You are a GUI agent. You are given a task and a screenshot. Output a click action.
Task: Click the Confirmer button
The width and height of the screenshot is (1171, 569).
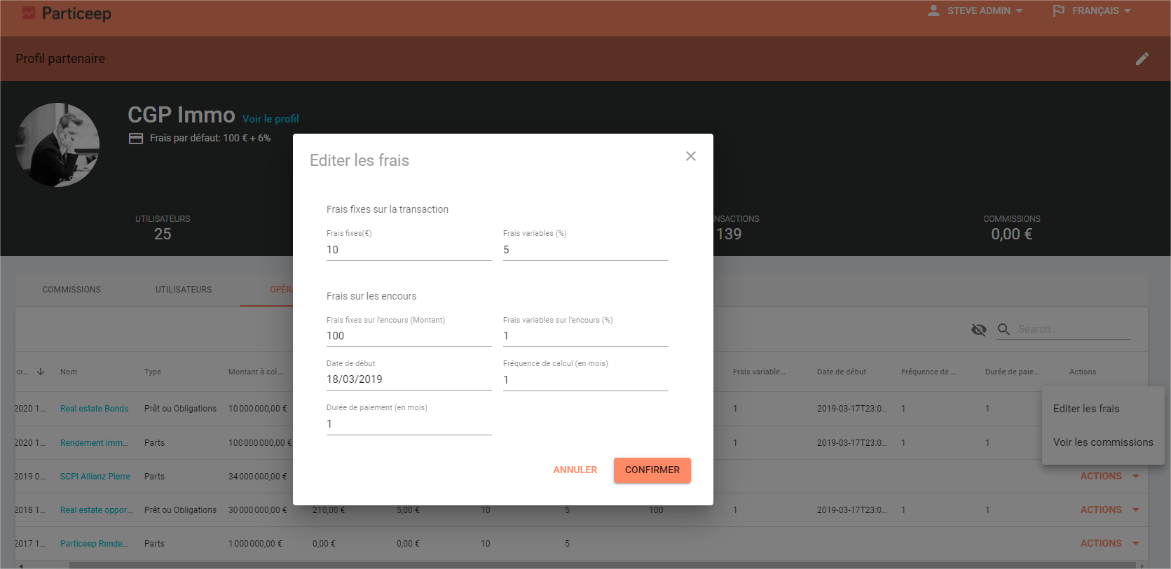(x=652, y=470)
